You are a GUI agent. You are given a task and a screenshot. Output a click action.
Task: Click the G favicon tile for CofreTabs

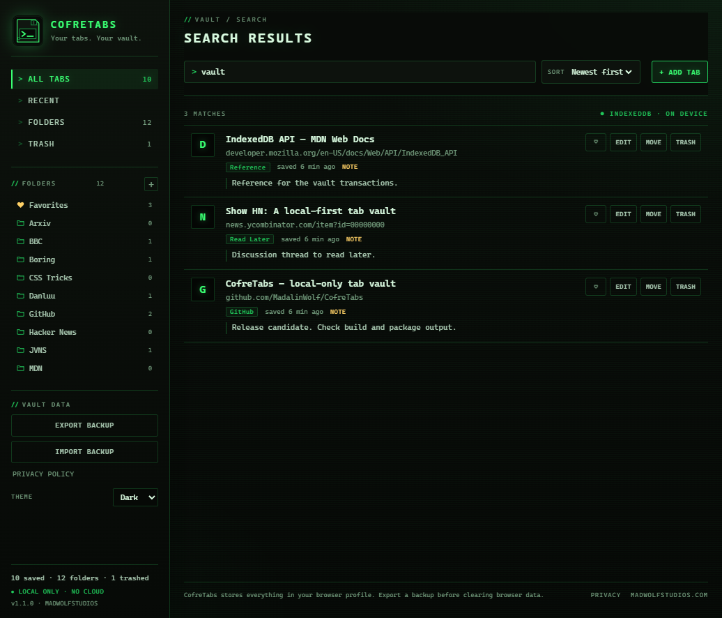pos(203,289)
